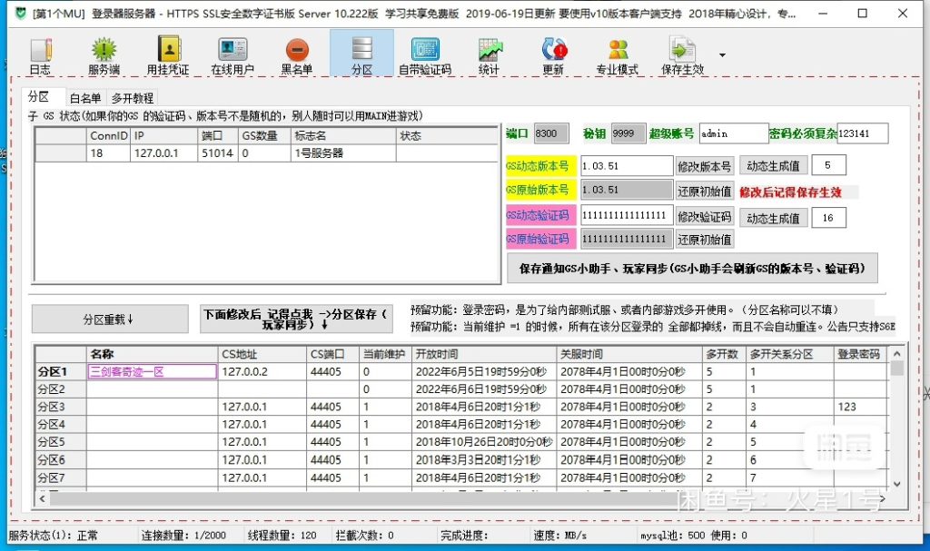Expand the toolbar overflow dropdown arrow
The width and height of the screenshot is (930, 551).
click(722, 54)
